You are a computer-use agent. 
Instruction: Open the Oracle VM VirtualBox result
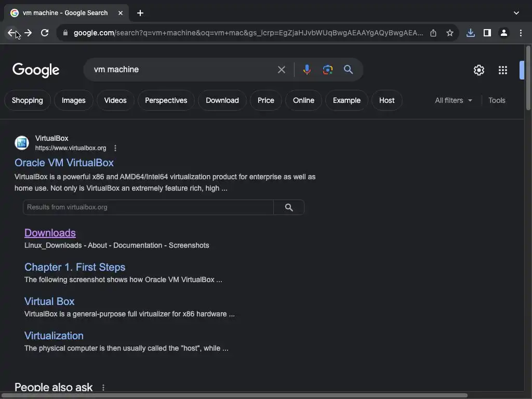coord(64,163)
